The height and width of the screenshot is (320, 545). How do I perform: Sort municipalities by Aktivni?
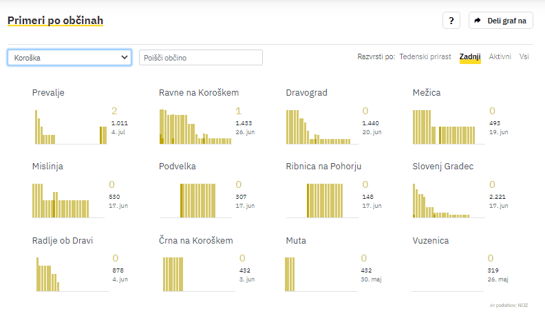500,56
